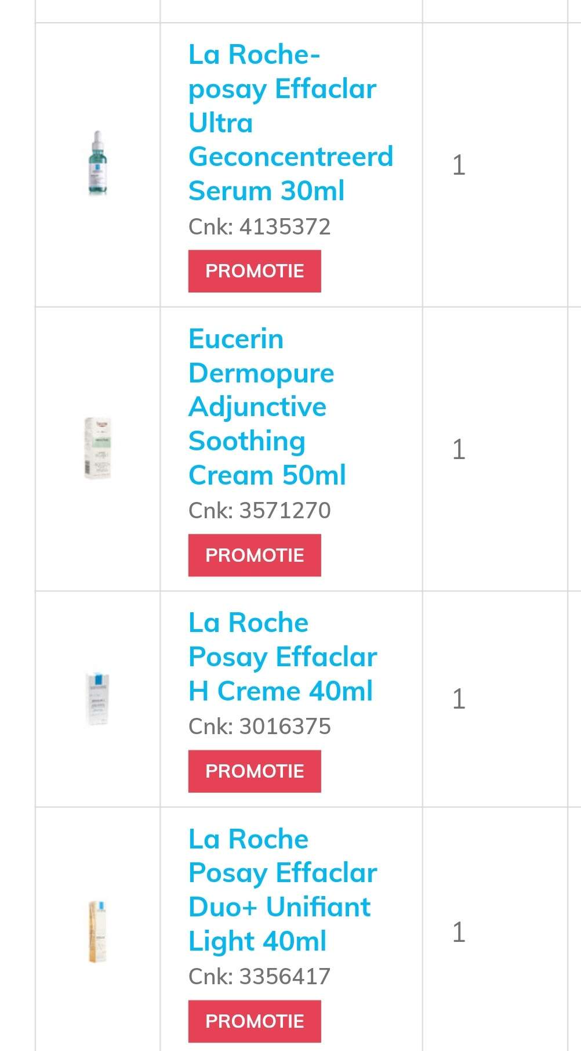Open the Eucerin Dermopure Adjunctive Soothing Cream link
Screen dimensions: 581x1051
coord(267,407)
